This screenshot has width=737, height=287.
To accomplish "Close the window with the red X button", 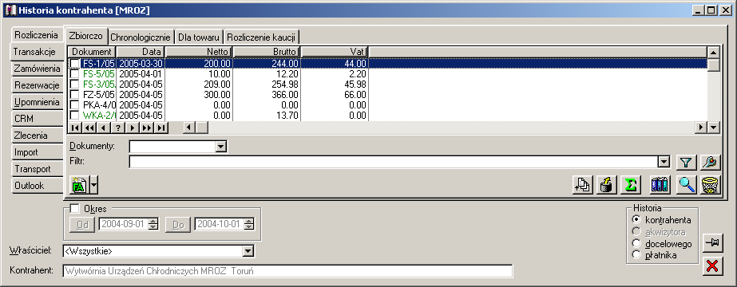I will (712, 266).
